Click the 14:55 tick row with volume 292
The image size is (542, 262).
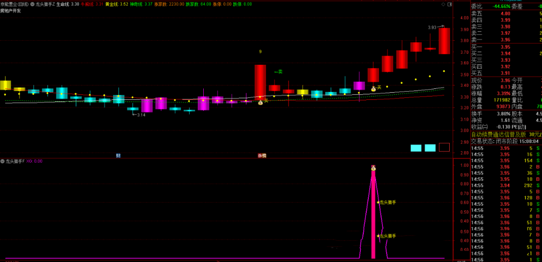click(x=506, y=186)
